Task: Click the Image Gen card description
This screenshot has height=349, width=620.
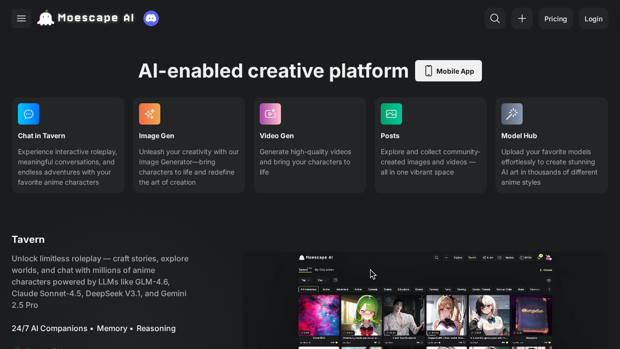Action: click(189, 167)
